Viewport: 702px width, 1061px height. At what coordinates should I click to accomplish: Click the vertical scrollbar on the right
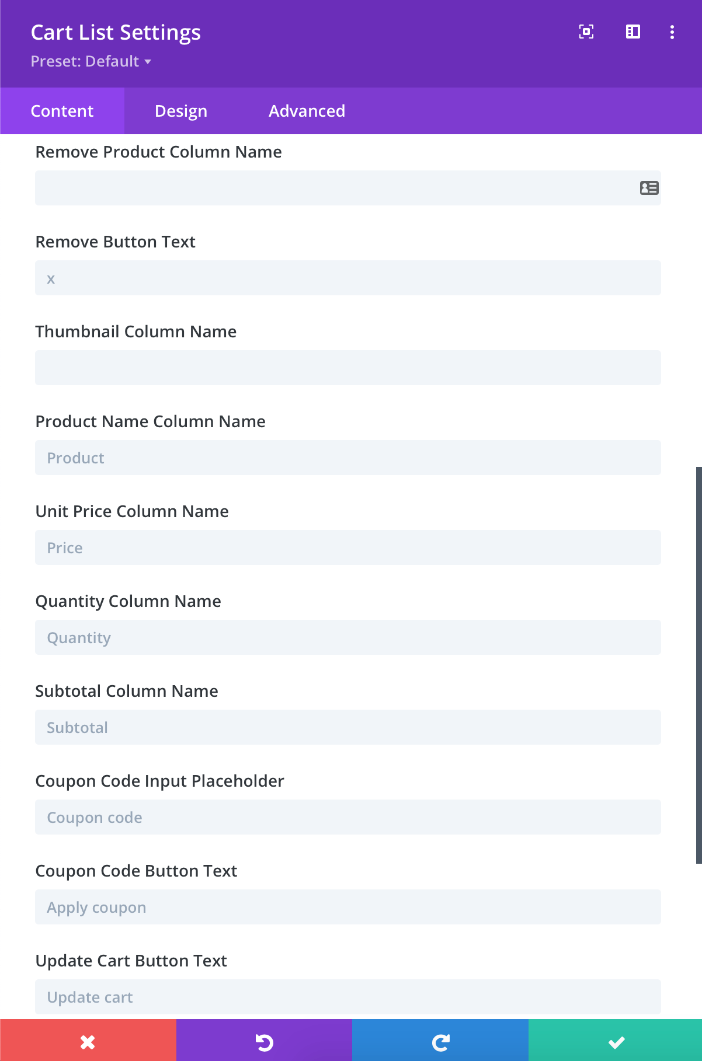click(698, 665)
